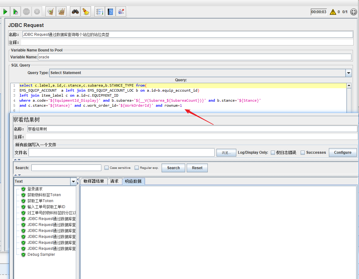The width and height of the screenshot is (359, 279).
Task: Clear results with the single broom icon
Action: click(51, 11)
